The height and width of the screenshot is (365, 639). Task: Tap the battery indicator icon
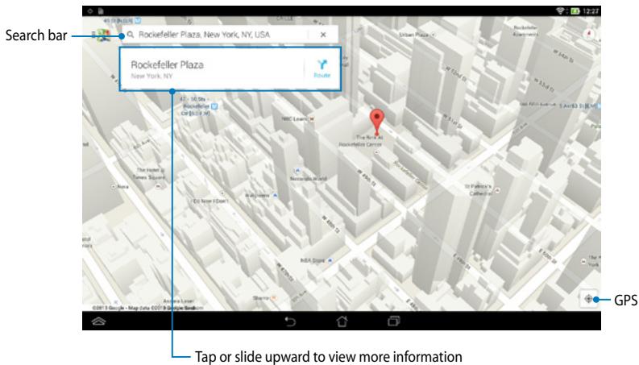click(x=575, y=11)
